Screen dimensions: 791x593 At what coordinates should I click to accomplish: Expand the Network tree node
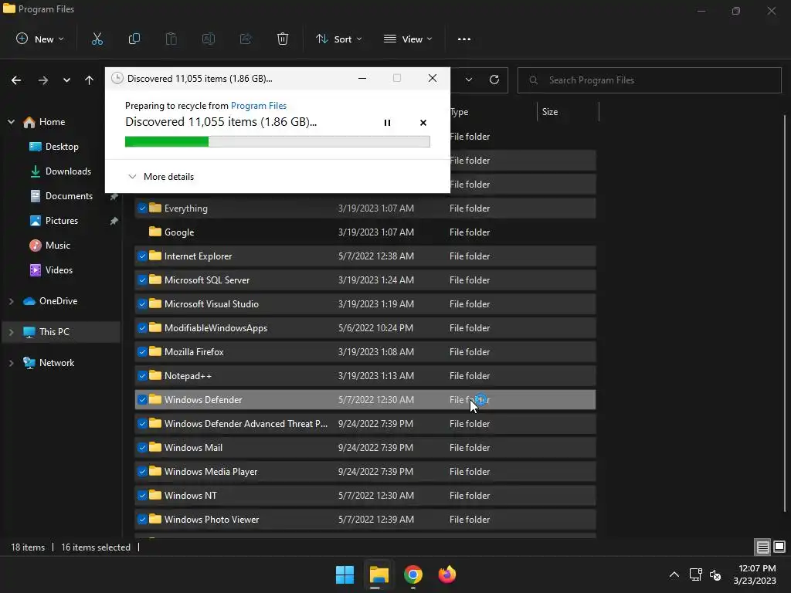pyautogui.click(x=11, y=363)
